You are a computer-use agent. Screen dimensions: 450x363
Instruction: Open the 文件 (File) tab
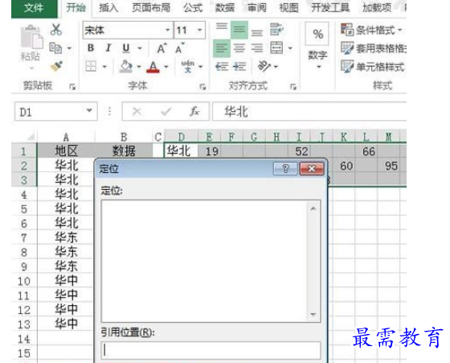click(34, 8)
